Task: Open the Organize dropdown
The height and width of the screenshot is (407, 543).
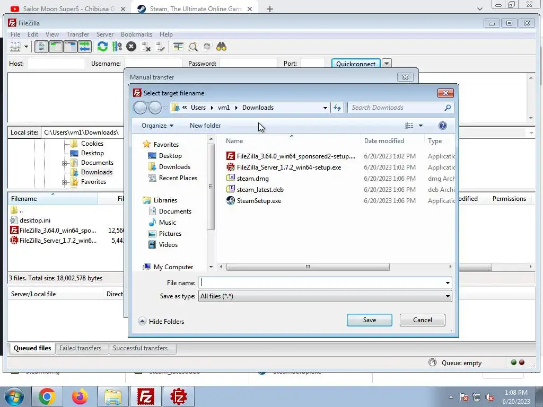Action: (157, 126)
